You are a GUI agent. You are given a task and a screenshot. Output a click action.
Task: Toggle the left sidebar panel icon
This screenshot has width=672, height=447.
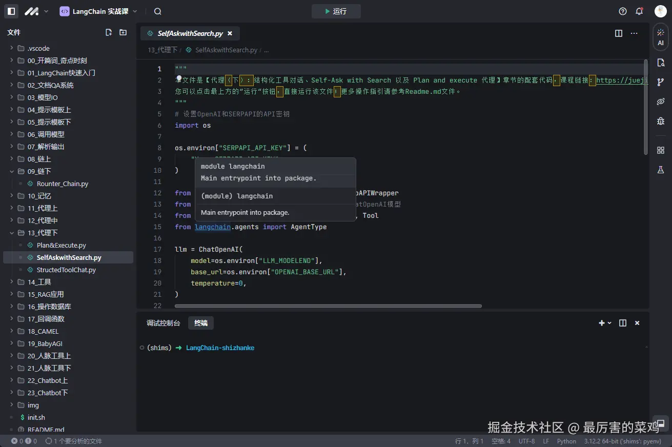click(11, 11)
